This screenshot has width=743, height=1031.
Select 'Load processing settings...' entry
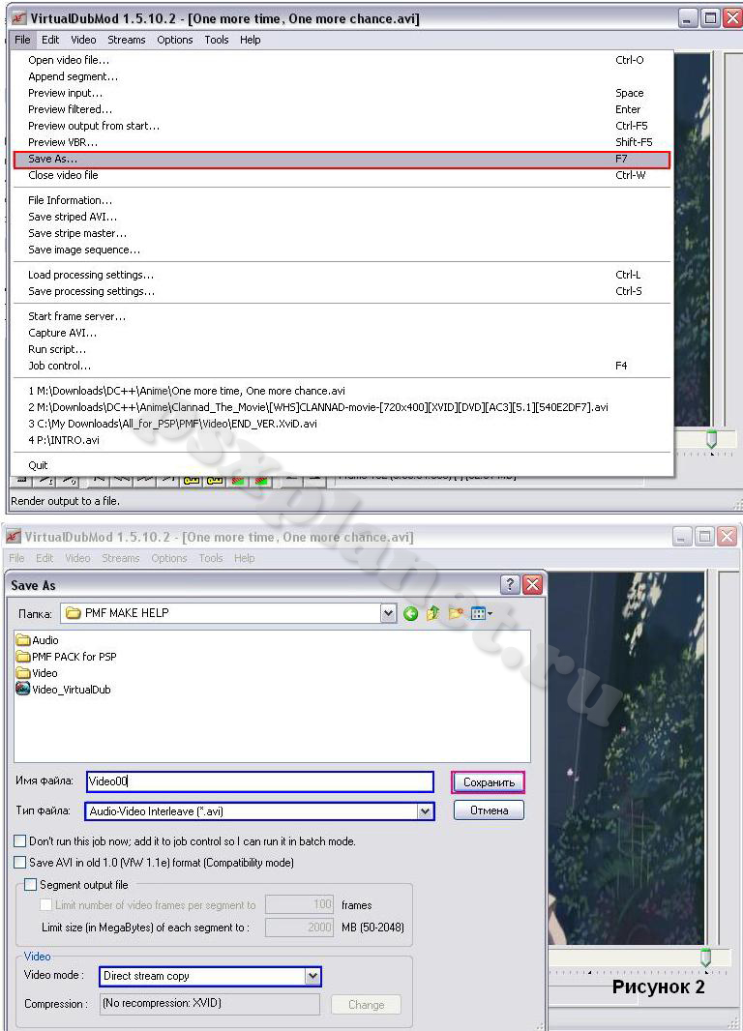pyautogui.click(x=342, y=274)
